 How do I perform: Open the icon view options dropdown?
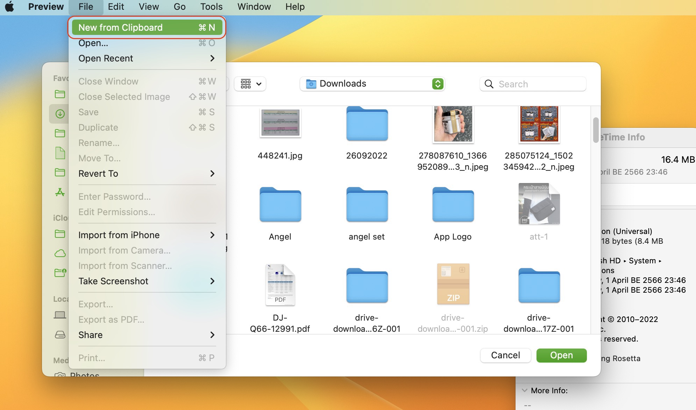click(x=250, y=84)
